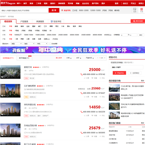Share the listing priced 25679
145x145 pixels.
[x=87, y=137]
